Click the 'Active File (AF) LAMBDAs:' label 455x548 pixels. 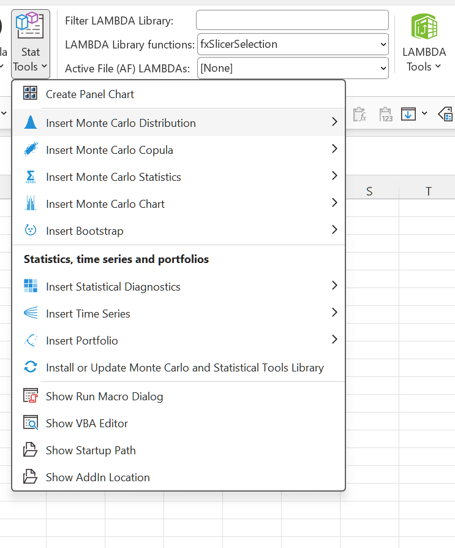127,68
